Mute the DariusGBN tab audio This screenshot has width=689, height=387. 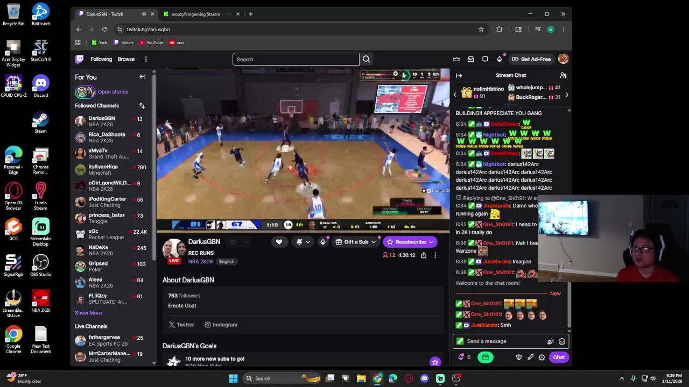pos(143,14)
